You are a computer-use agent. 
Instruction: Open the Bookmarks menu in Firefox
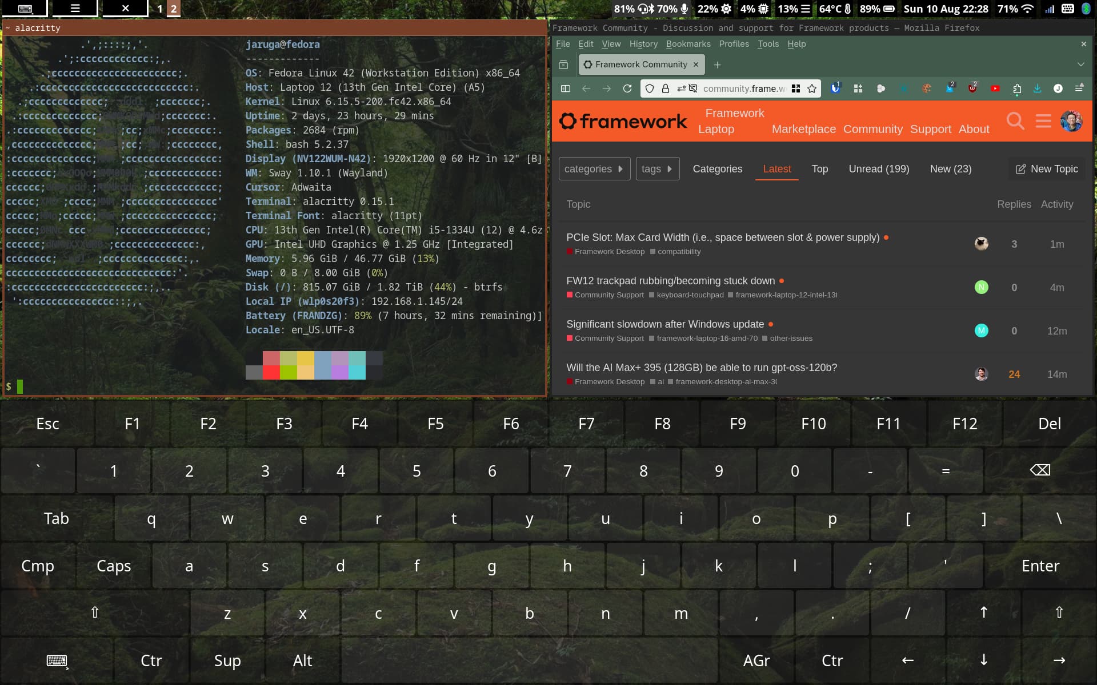coord(688,44)
